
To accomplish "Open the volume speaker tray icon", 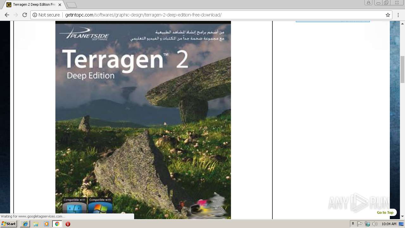I will tap(375, 224).
